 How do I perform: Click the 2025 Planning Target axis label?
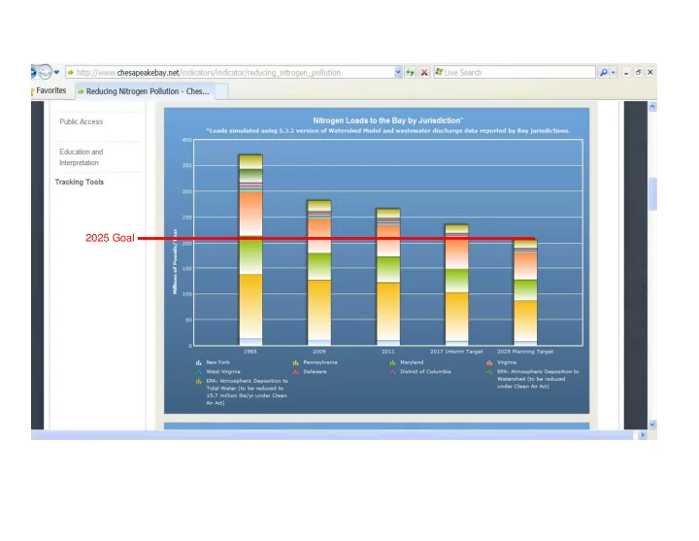point(525,352)
